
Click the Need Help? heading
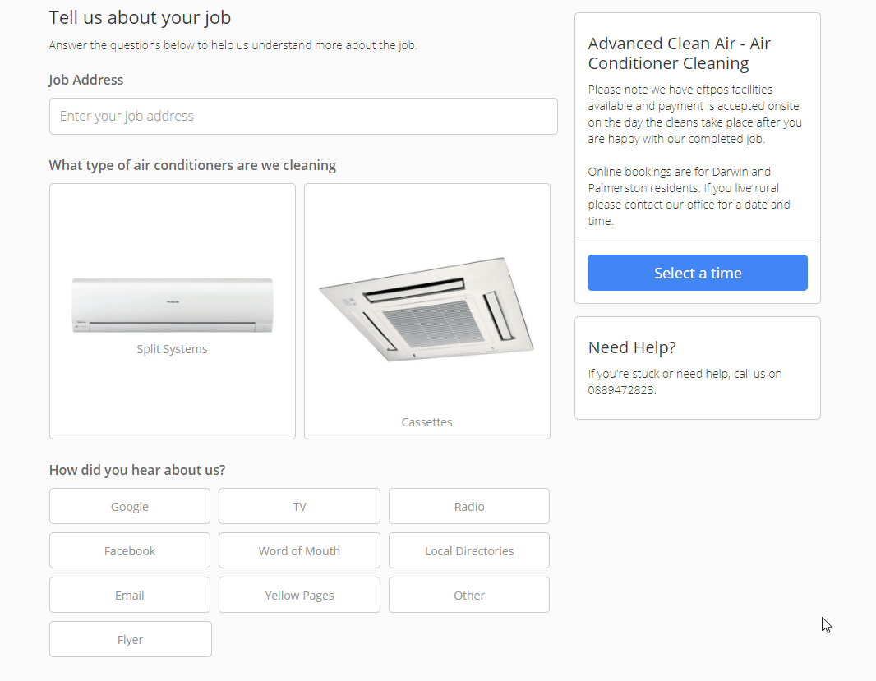coord(632,347)
